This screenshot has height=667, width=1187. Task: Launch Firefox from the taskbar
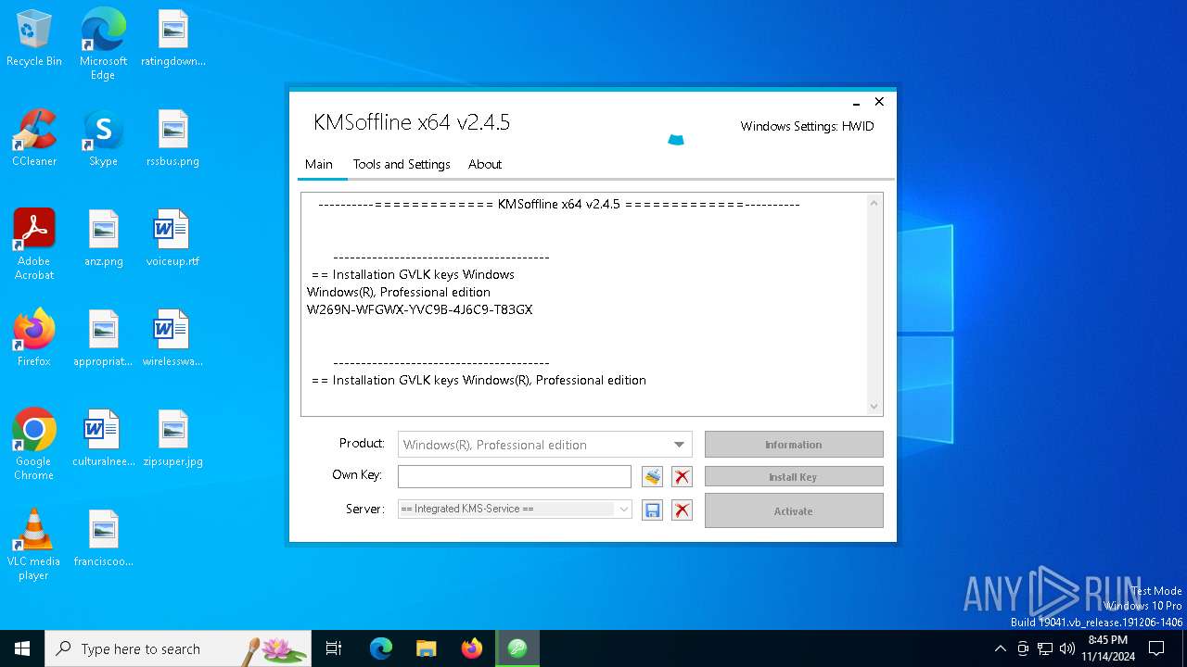tap(472, 648)
